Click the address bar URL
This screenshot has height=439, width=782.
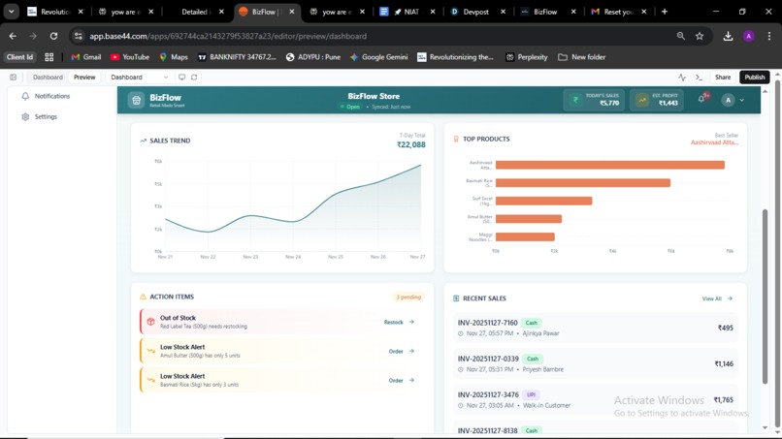click(x=228, y=36)
